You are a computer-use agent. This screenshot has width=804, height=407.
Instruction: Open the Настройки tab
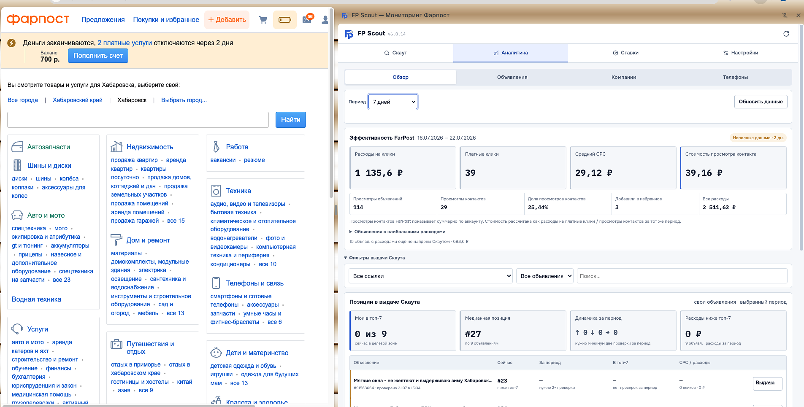pos(741,53)
